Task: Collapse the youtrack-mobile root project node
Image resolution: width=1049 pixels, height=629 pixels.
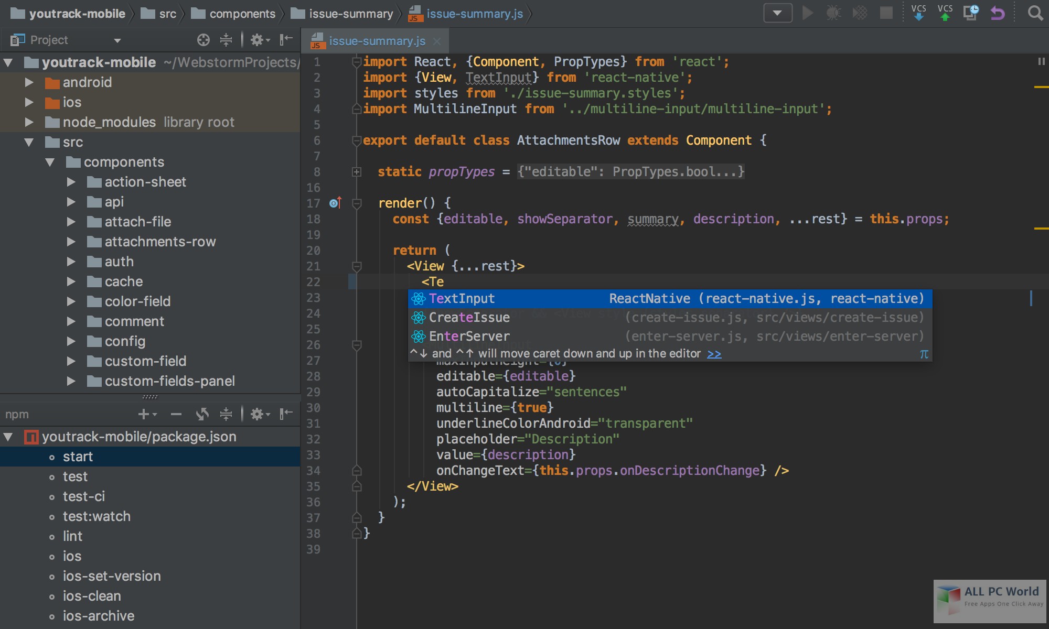Action: point(7,63)
